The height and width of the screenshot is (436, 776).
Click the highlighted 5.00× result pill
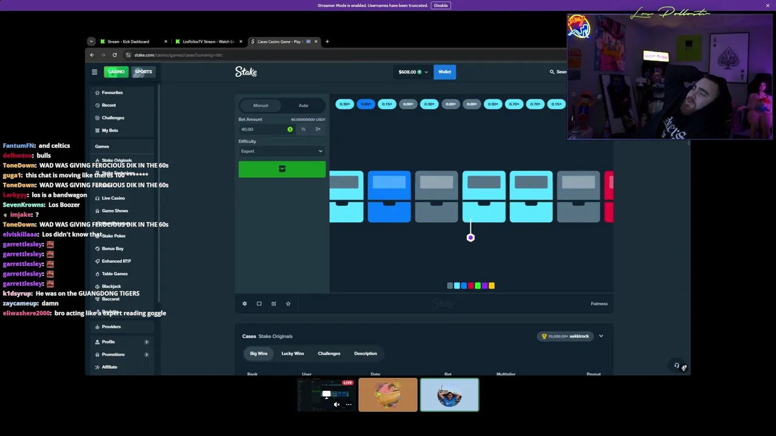click(366, 104)
